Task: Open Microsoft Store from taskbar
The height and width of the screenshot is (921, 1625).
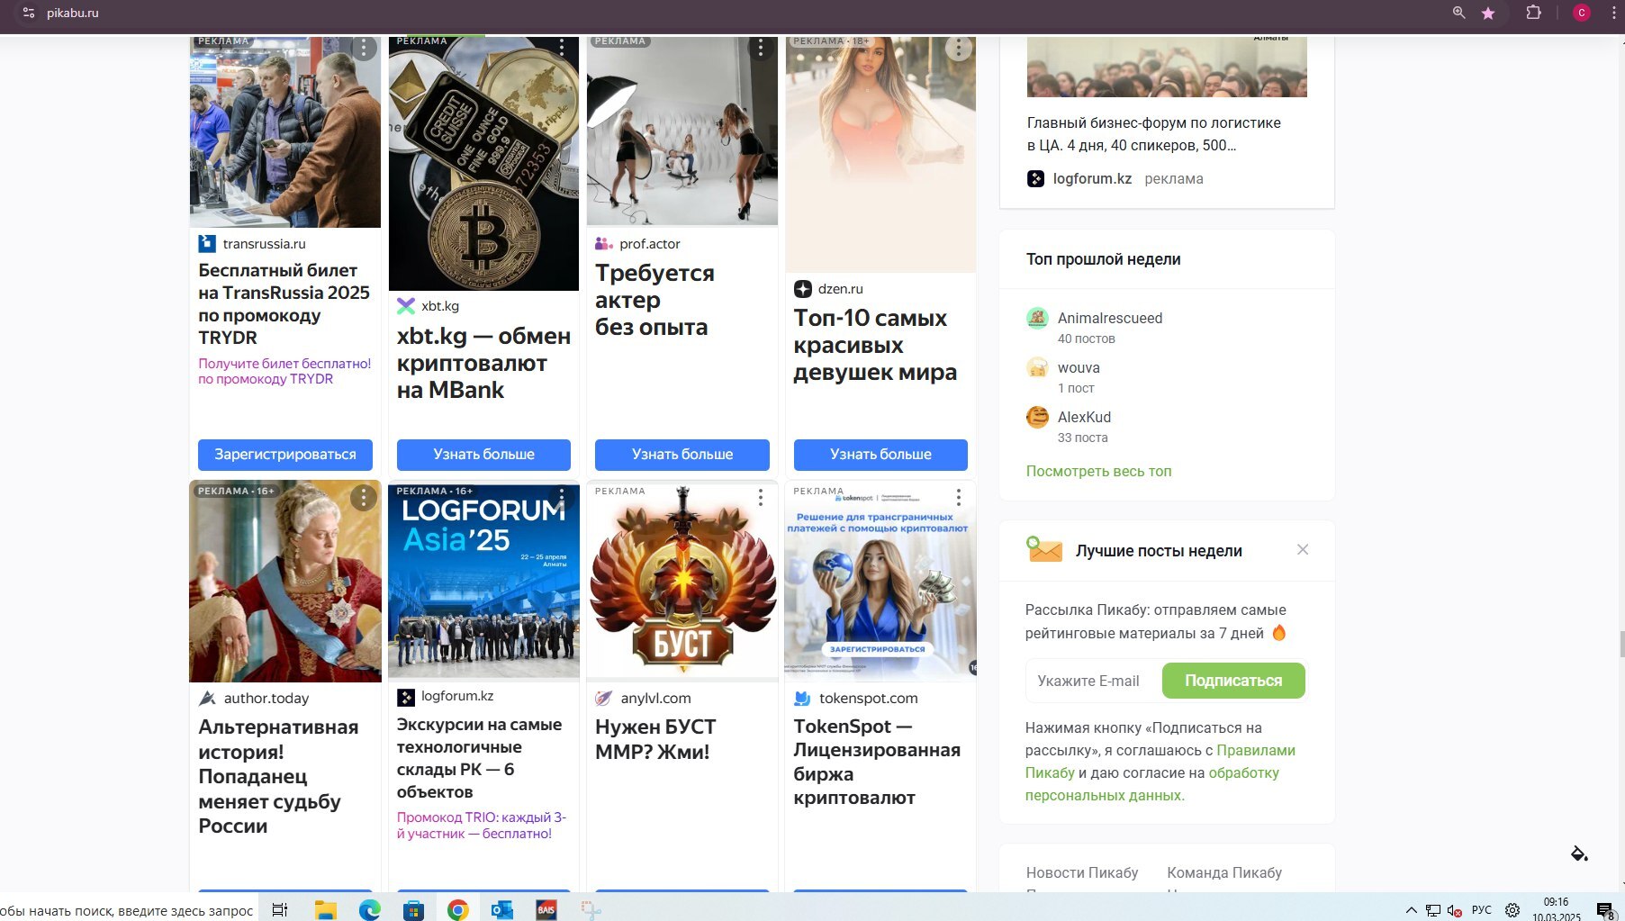Action: pyautogui.click(x=413, y=909)
